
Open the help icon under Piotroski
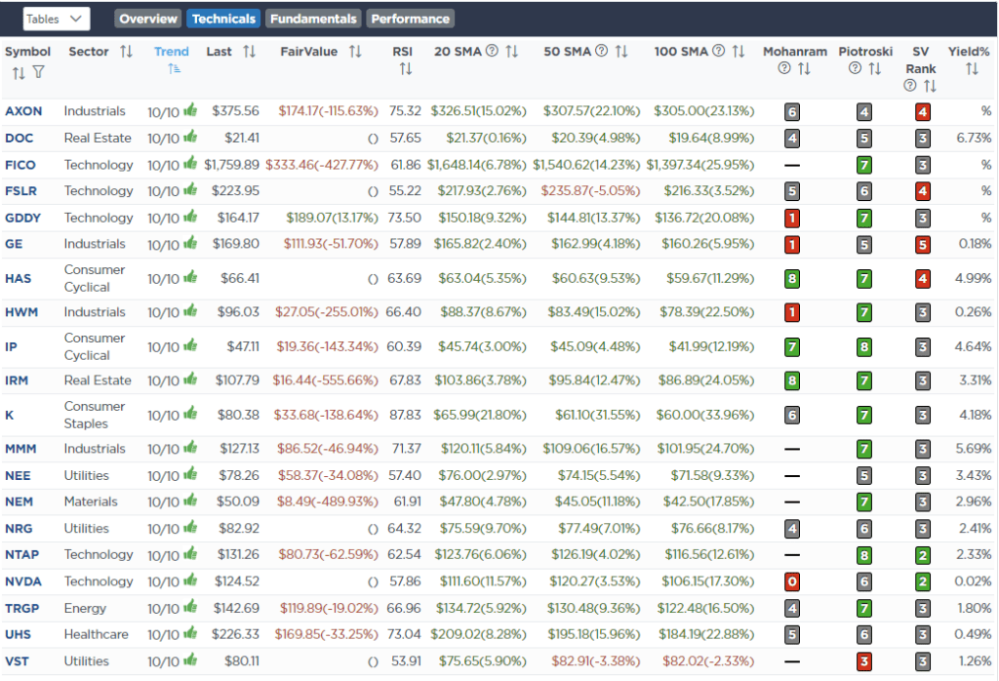855,68
